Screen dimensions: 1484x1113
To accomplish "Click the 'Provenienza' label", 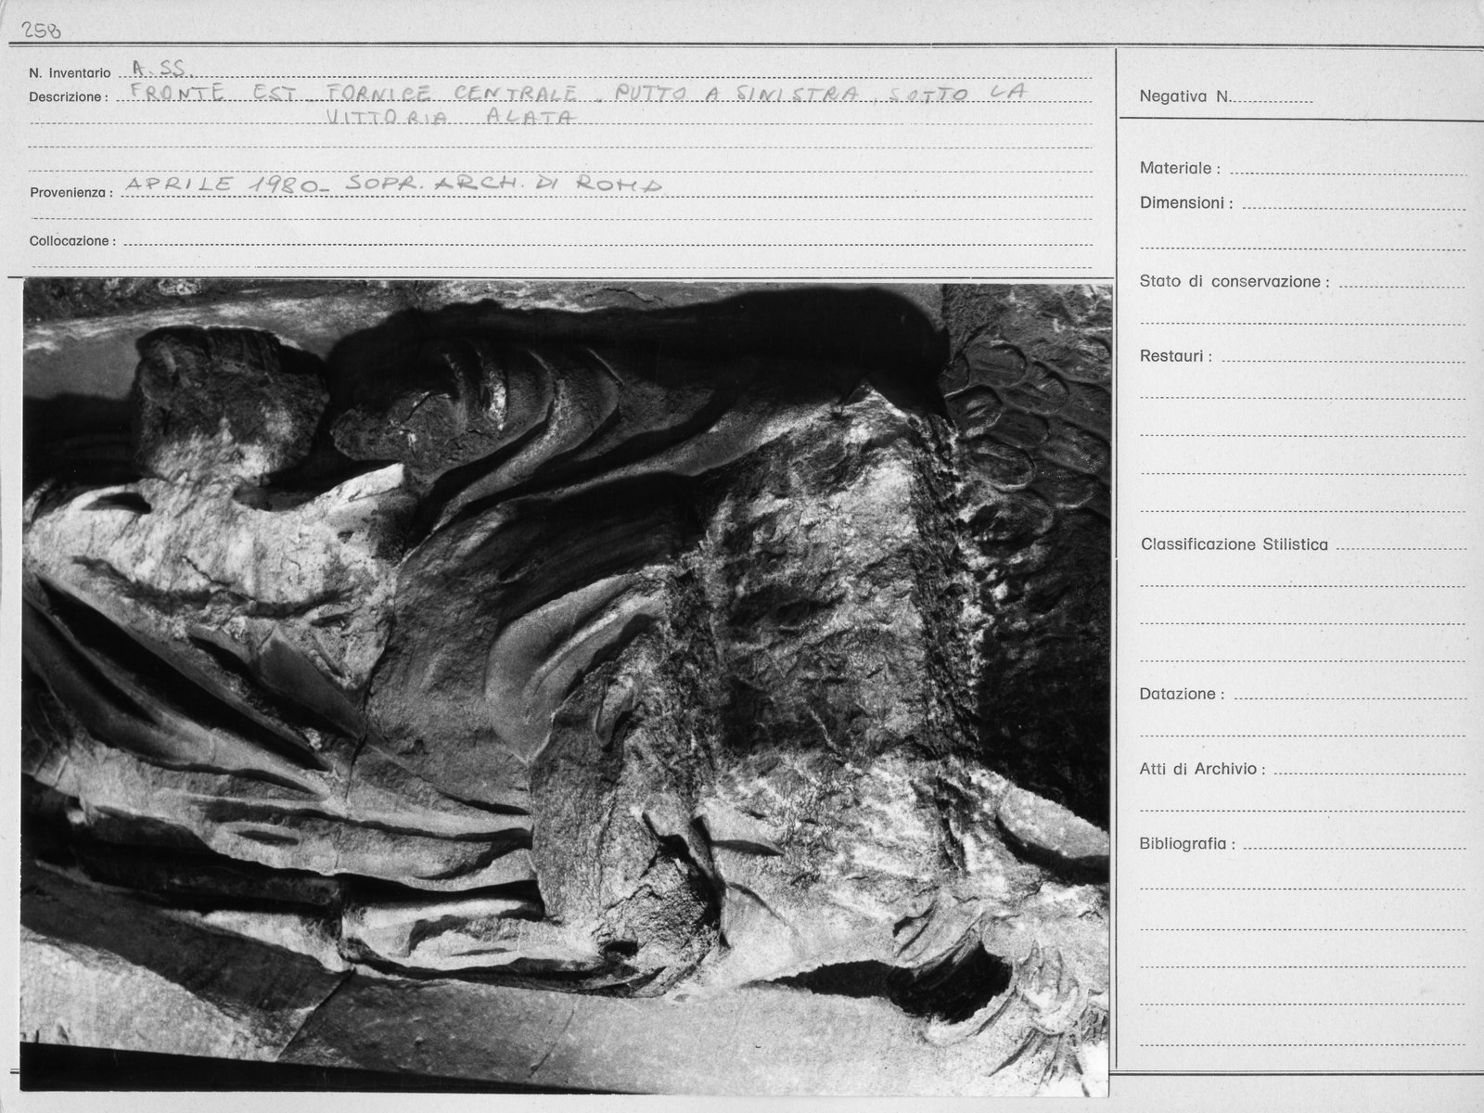I will pos(70,193).
